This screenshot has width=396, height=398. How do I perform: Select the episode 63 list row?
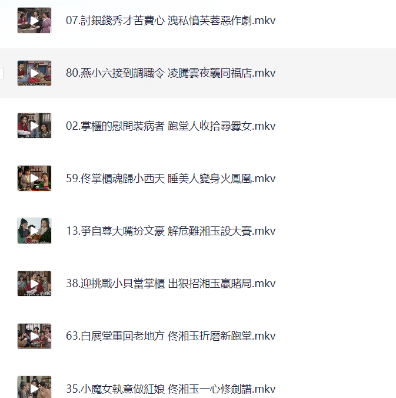198,336
